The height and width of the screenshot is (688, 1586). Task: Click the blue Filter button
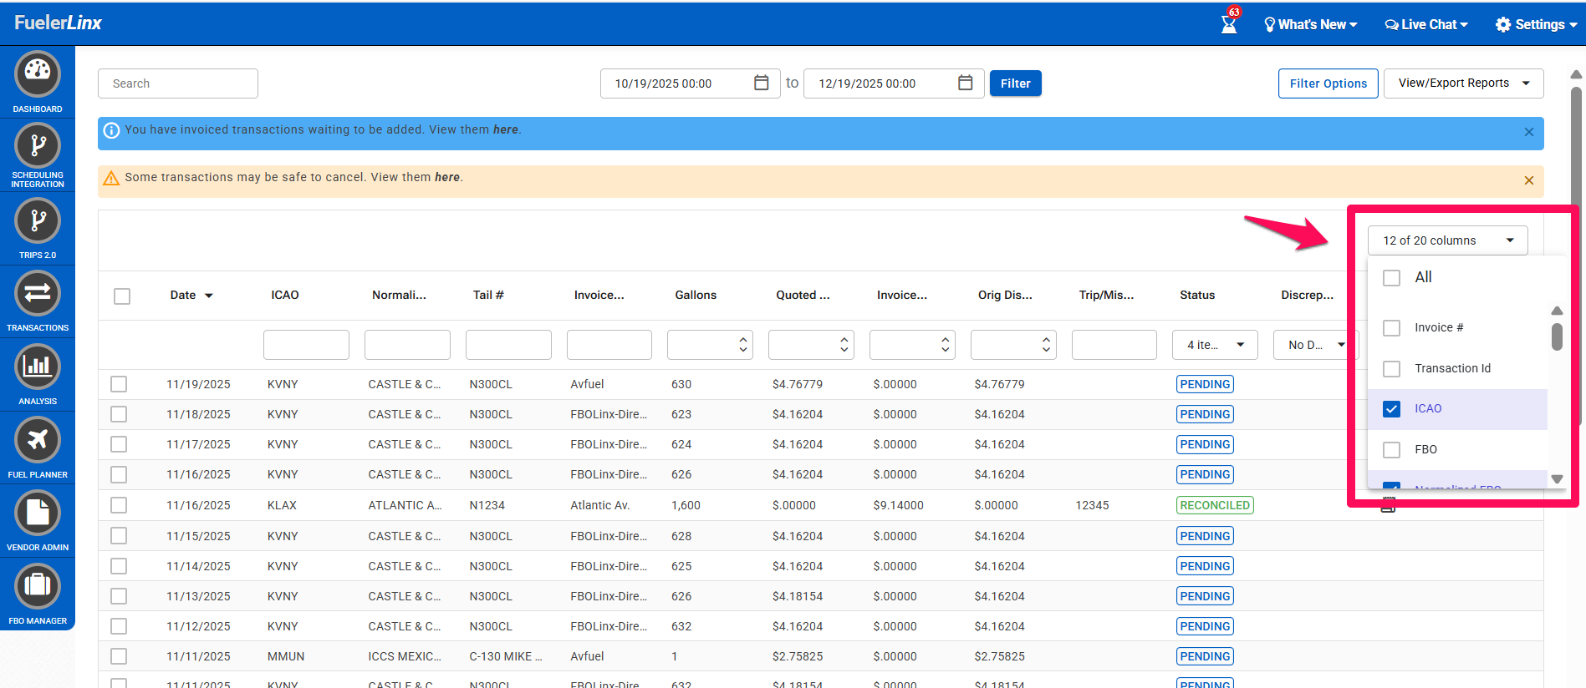[x=1015, y=83]
